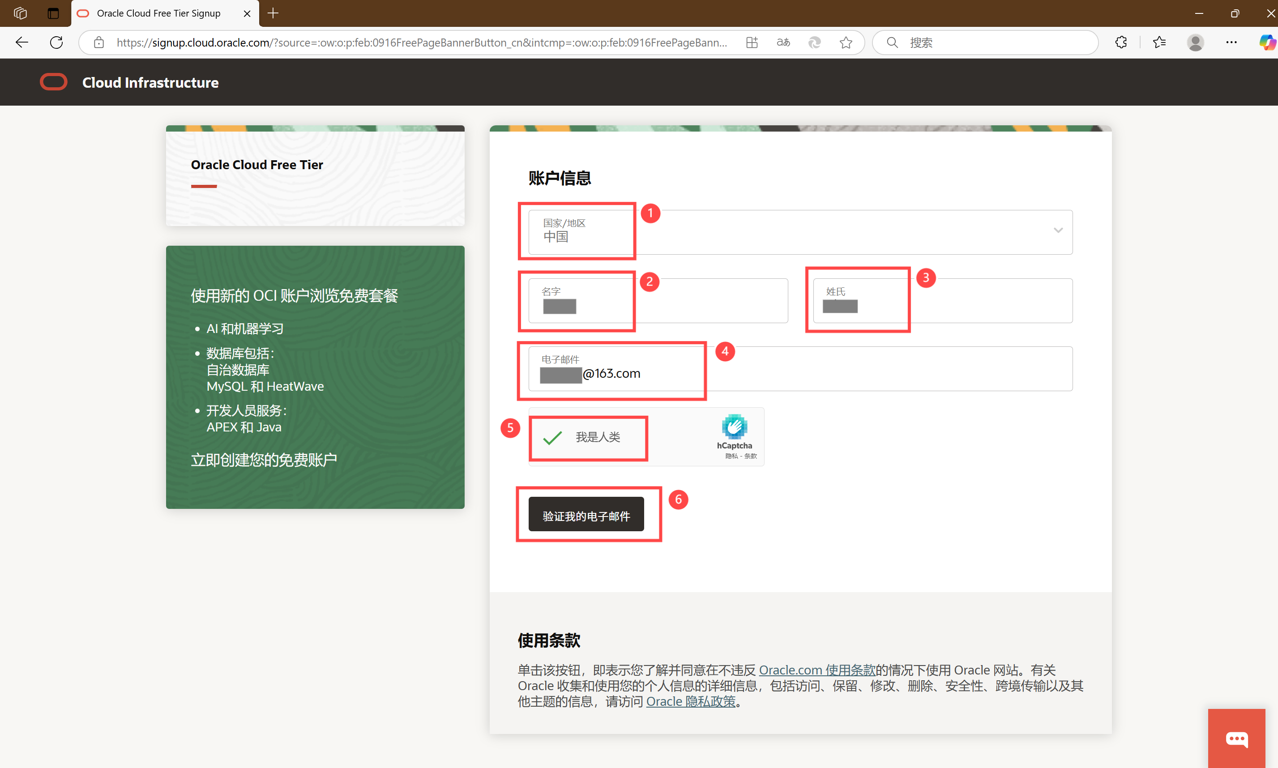Screen dimensions: 1278x768
Task: Select the Oracle Cloud Free Tier Signup tab
Action: coord(165,13)
